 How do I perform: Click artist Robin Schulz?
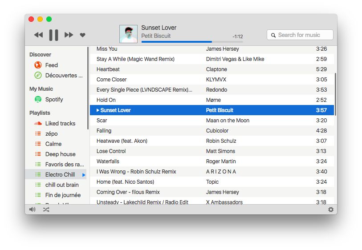(x=221, y=141)
